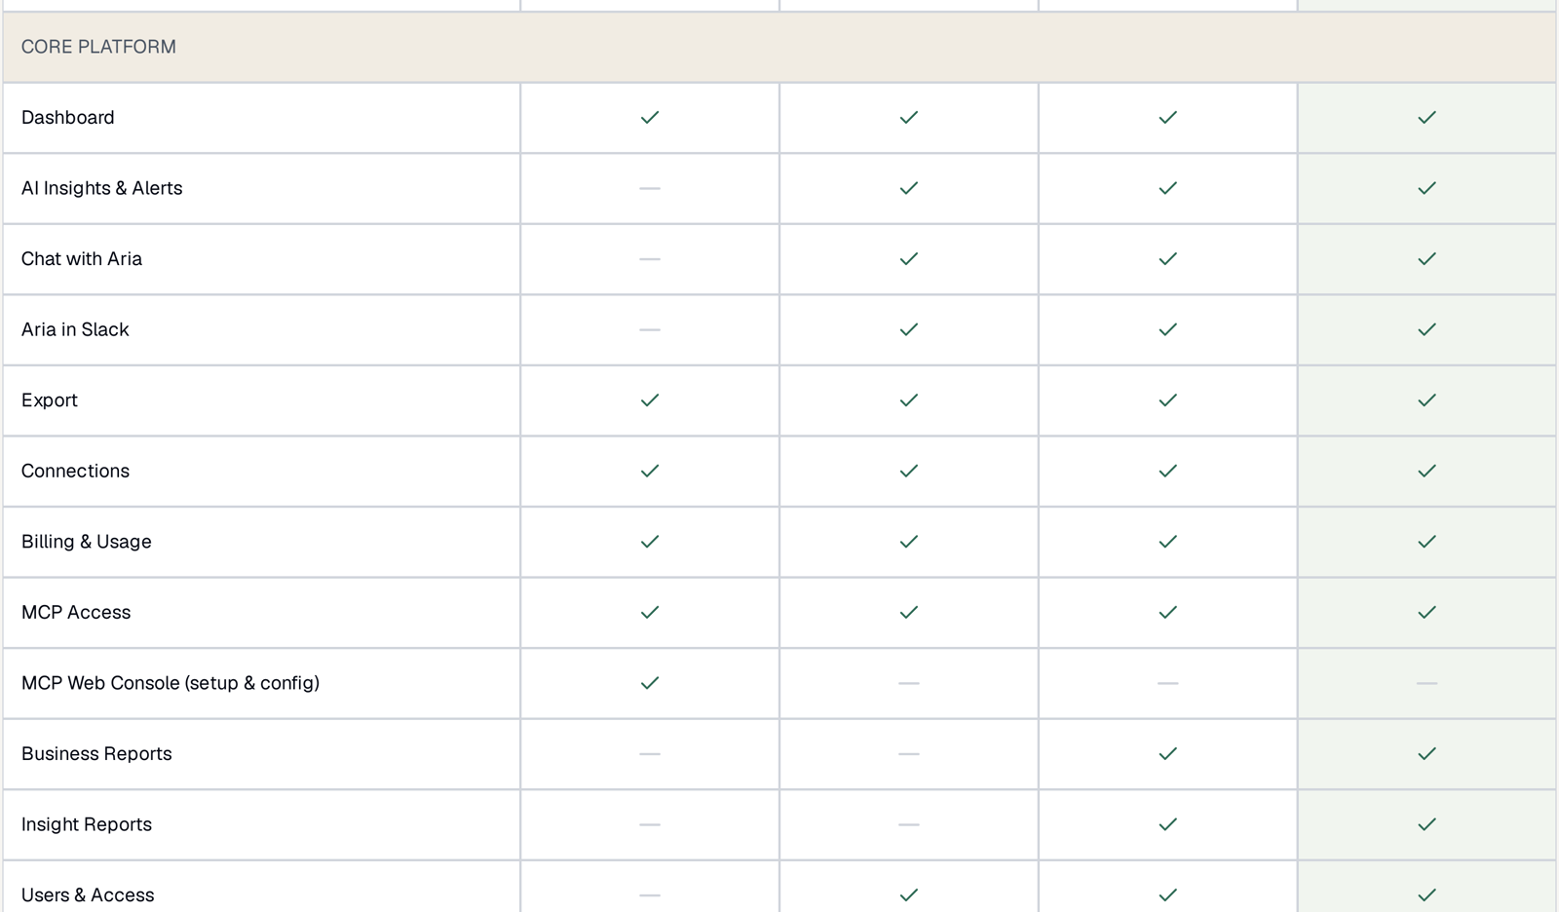This screenshot has width=1559, height=912.
Task: Click the MCP Web Console checkmark in first plan column
Action: click(x=650, y=682)
